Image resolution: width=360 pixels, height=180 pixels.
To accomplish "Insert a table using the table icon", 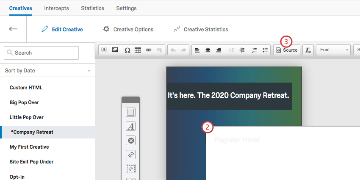I will point(138,50).
